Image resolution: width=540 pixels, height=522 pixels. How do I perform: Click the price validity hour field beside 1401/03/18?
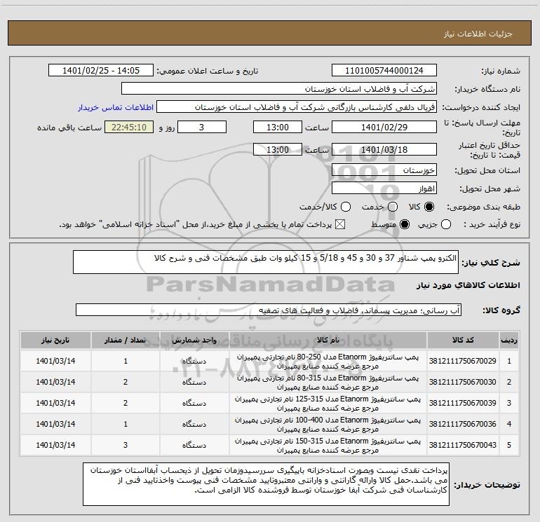tap(278, 149)
